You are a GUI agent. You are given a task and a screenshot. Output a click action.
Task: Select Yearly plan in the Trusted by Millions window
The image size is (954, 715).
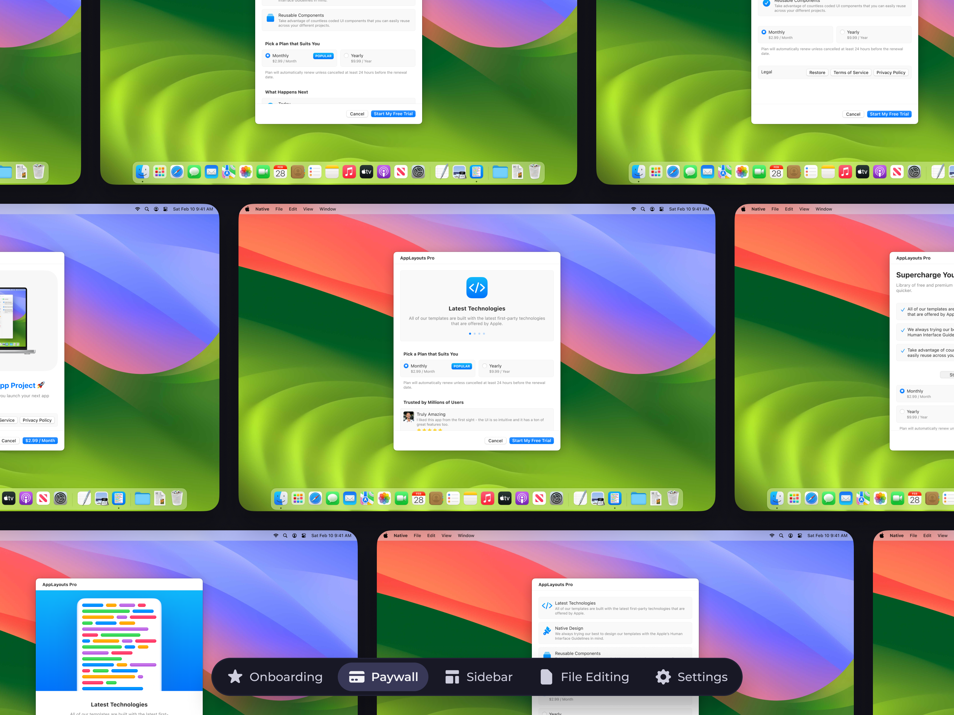tap(516, 369)
